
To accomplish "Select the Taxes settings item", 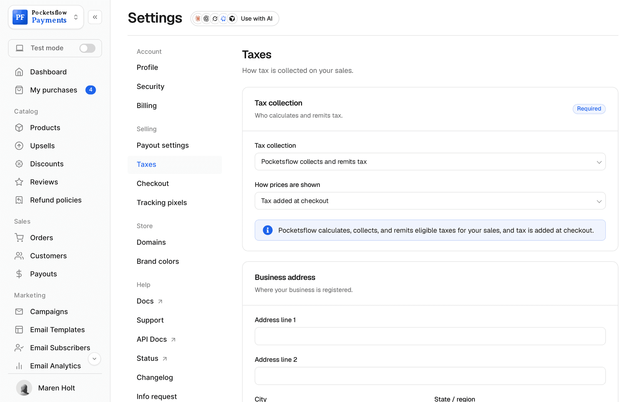I will [x=175, y=165].
